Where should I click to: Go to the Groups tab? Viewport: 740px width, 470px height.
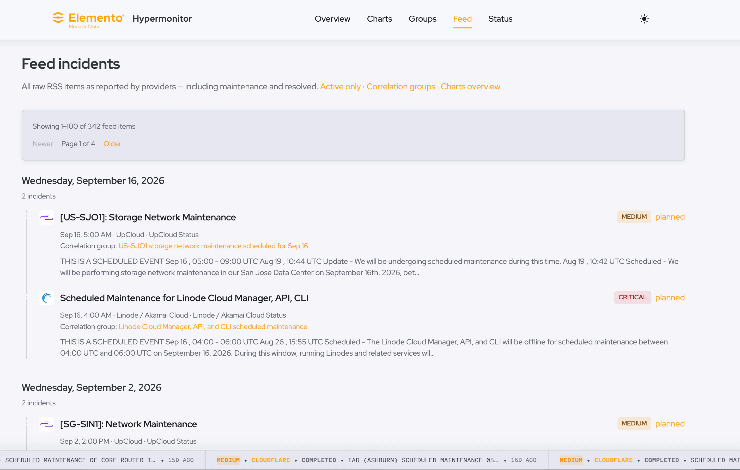(x=422, y=19)
